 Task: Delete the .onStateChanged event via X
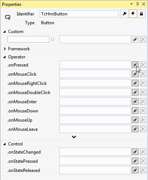[x=143, y=152]
